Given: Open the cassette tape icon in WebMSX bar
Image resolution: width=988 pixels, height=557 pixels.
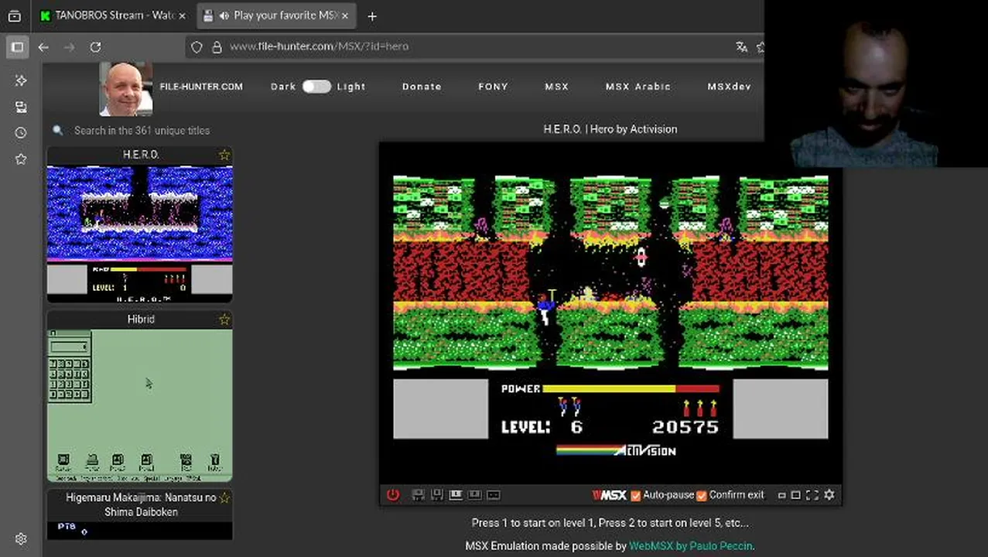Looking at the screenshot, I should click(494, 495).
